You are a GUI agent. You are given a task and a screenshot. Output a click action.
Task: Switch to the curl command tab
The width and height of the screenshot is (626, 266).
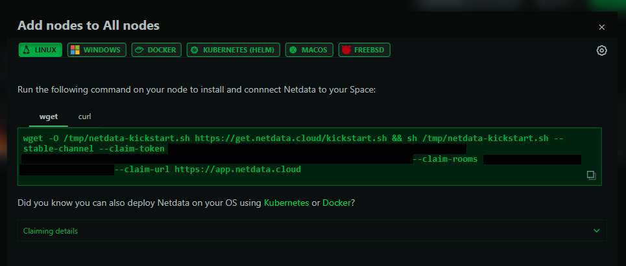point(84,117)
